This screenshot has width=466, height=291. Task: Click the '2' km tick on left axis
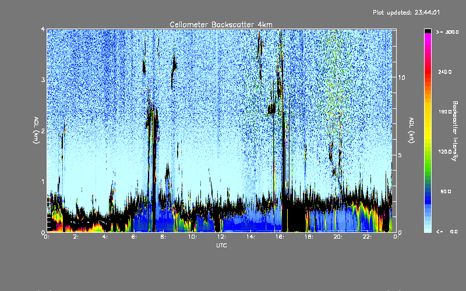click(43, 131)
